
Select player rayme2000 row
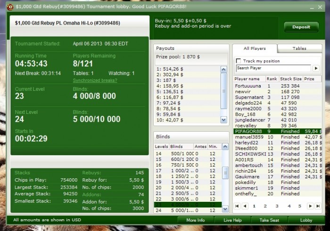(x=277, y=109)
